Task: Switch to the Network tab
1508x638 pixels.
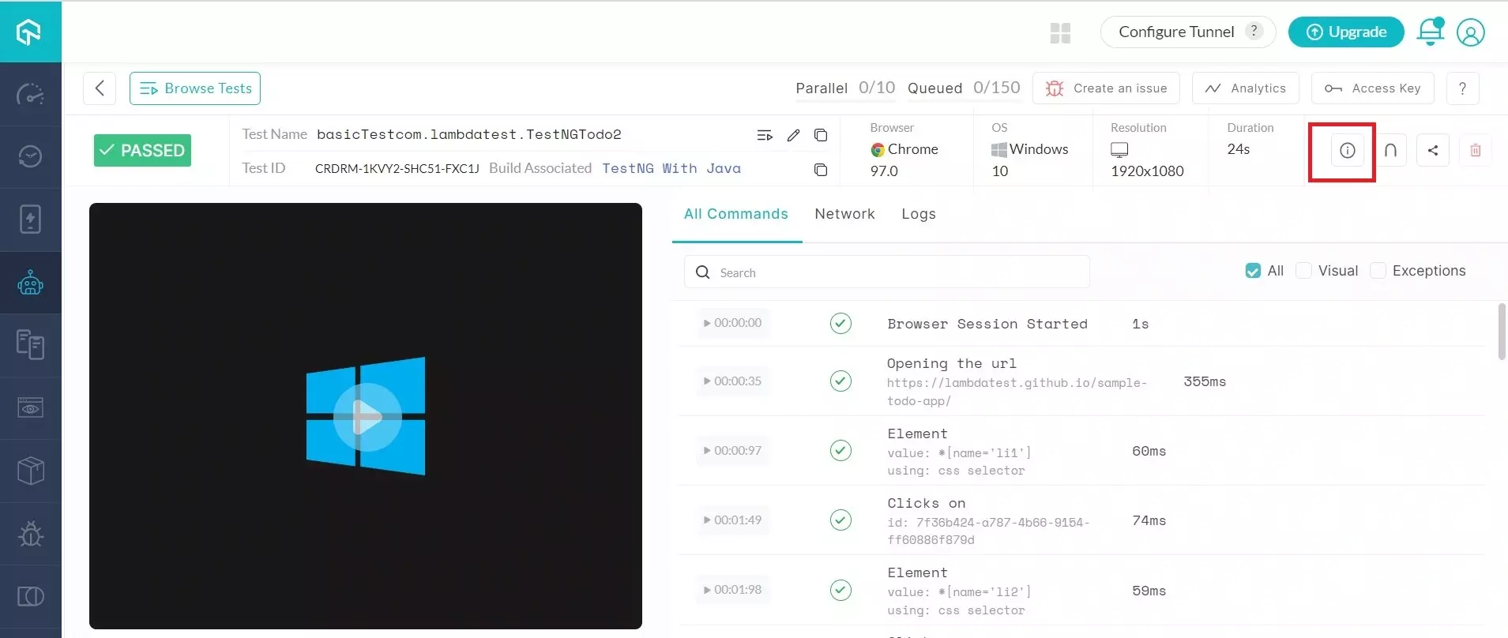Action: pos(844,214)
